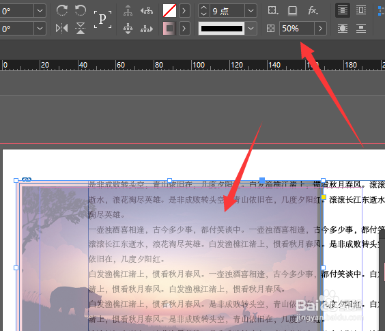Click the left-middle frame handle
This screenshot has height=331, width=385.
point(16,268)
